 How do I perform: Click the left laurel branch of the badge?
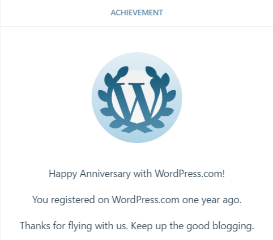coord(112,98)
